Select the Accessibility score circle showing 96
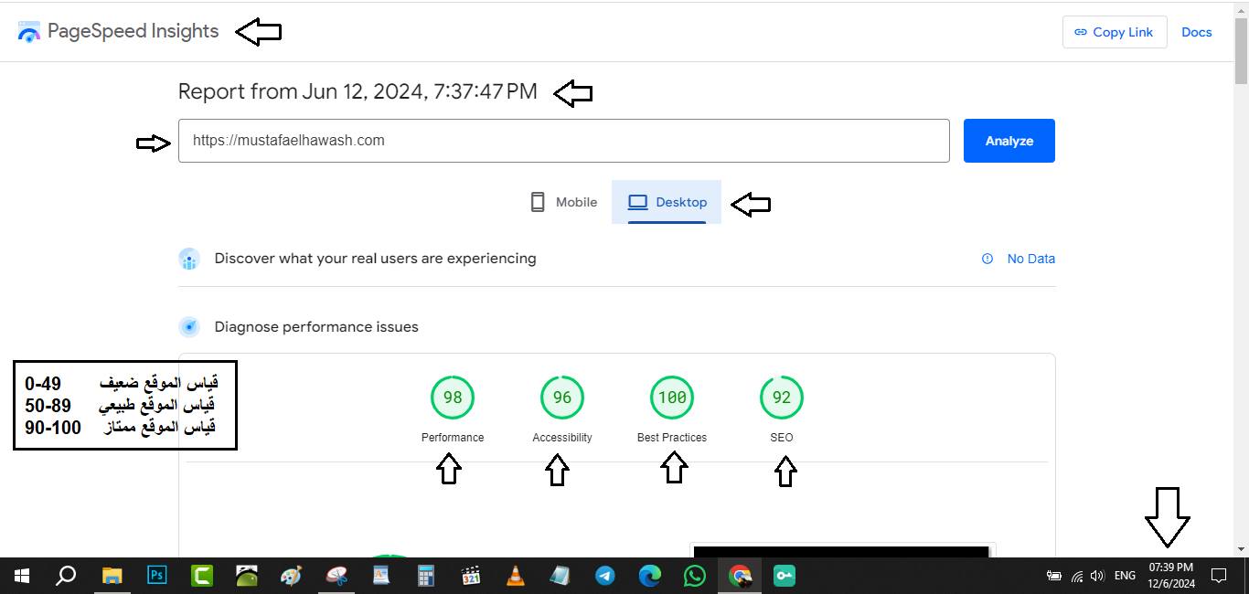Image resolution: width=1249 pixels, height=594 pixels. (562, 398)
